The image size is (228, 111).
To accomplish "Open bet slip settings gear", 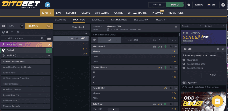I will [223, 49].
